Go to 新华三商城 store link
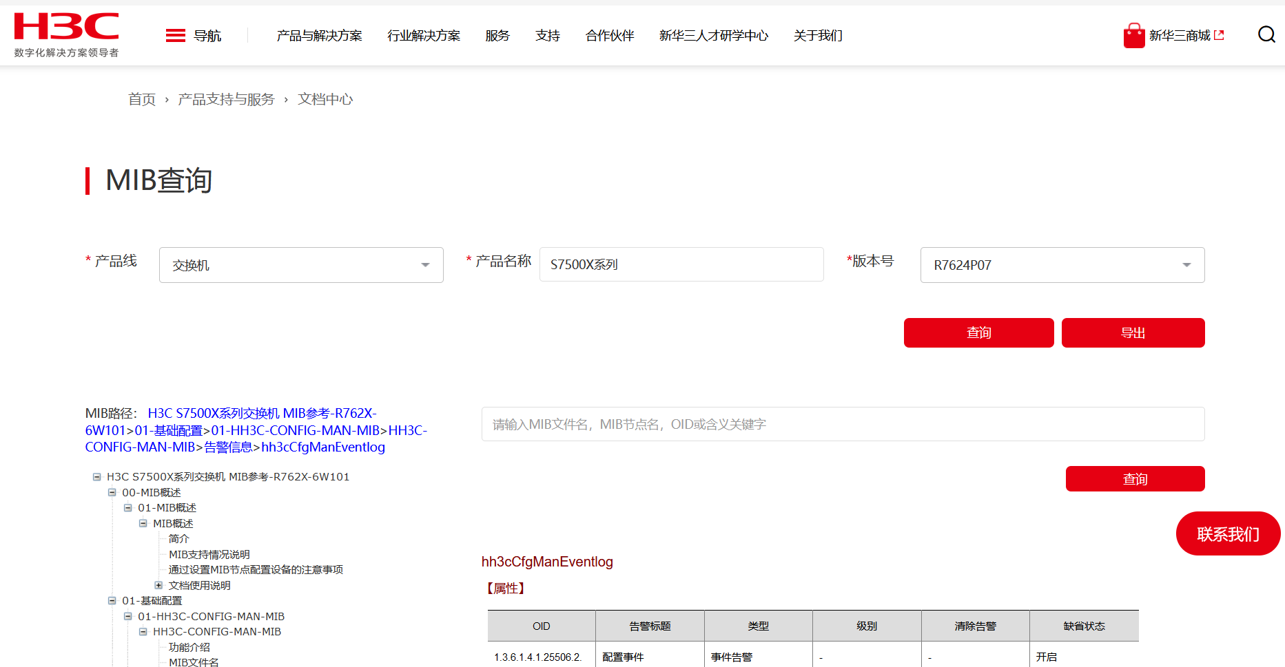The image size is (1285, 667). 1180,36
